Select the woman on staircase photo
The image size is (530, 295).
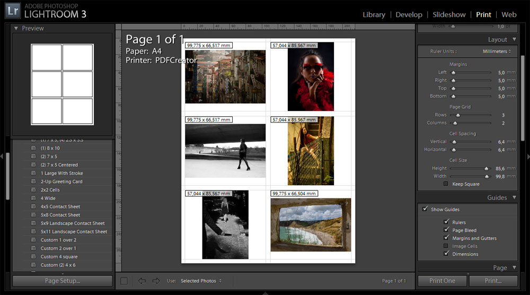click(x=311, y=151)
